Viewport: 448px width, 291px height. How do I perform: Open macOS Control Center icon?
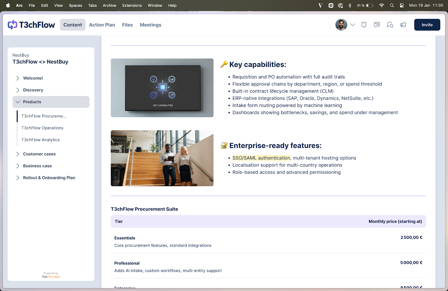pos(402,5)
